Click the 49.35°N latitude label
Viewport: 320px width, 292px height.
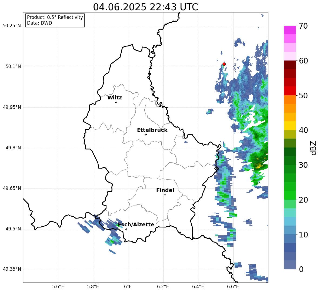coord(12,269)
